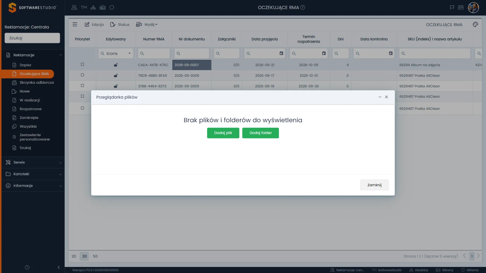
Task: Open the organization tree icon in top bar
Action: [93, 8]
